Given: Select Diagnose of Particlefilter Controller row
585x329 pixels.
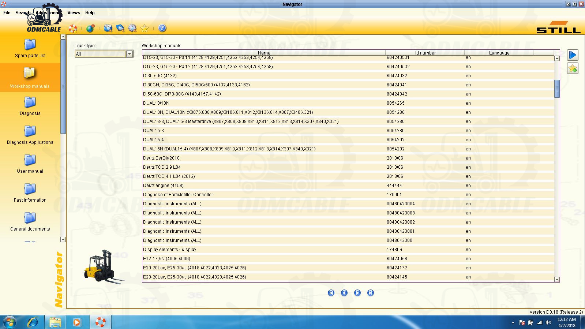Looking at the screenshot, I should tap(348, 195).
